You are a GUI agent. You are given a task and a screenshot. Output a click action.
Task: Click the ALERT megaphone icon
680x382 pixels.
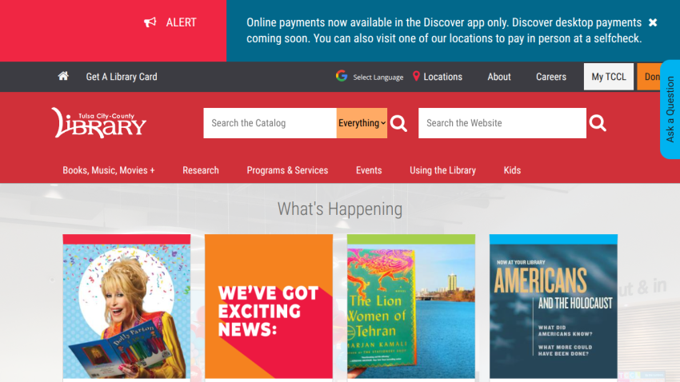150,22
